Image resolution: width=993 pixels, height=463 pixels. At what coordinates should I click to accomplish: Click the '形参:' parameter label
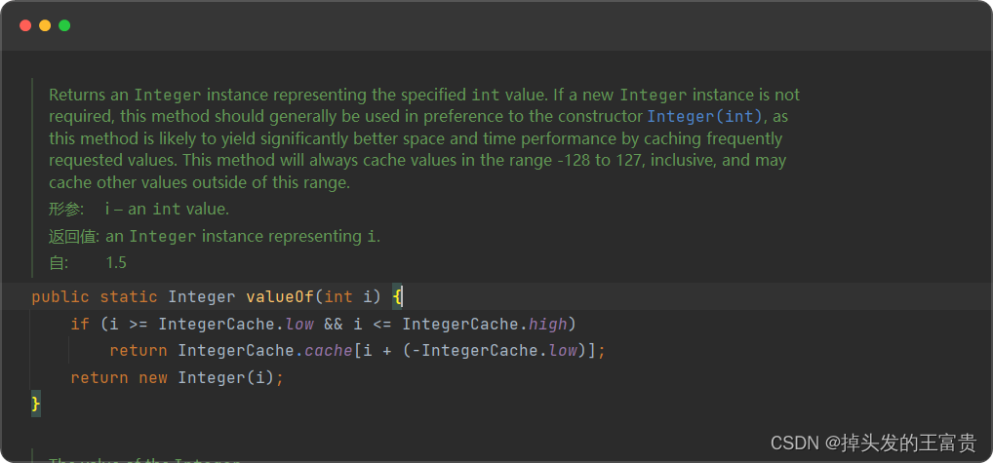pyautogui.click(x=66, y=209)
